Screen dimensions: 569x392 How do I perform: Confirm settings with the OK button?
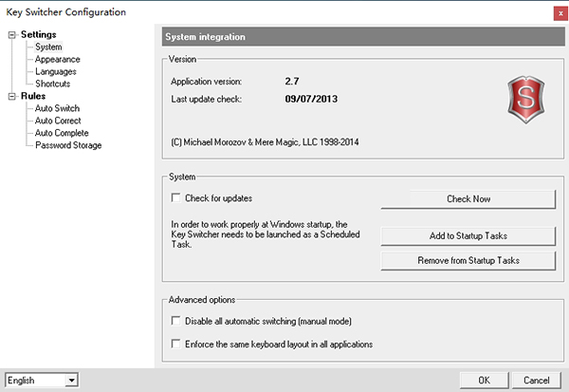pyautogui.click(x=484, y=381)
